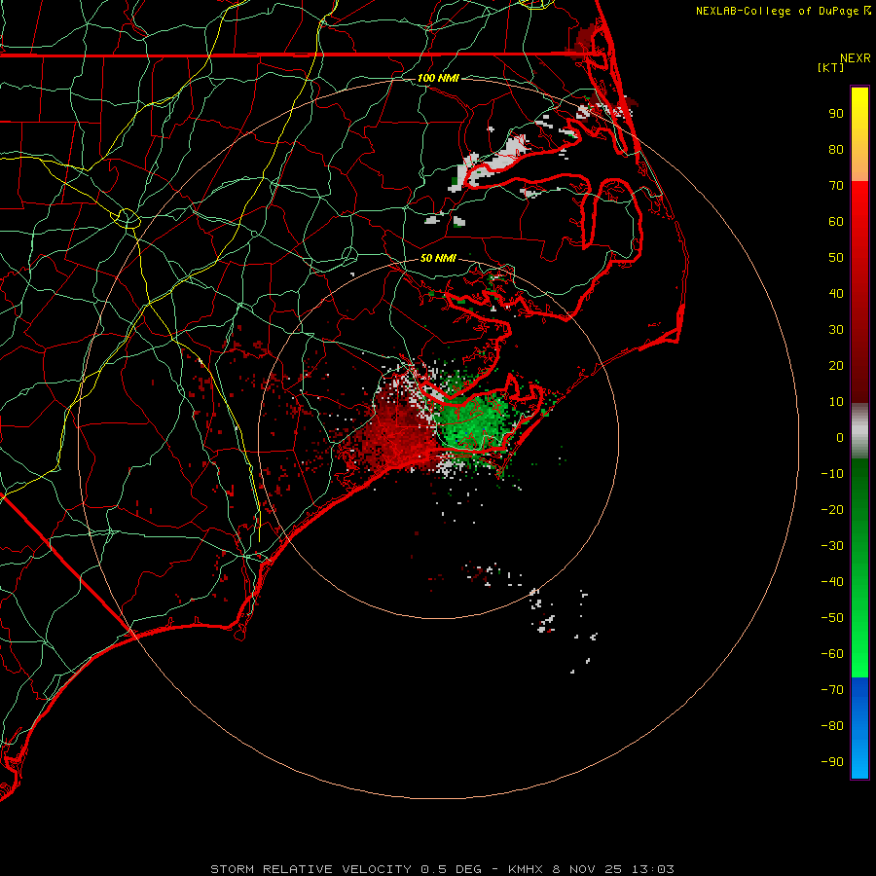Click the 60 value on the velocity scale
Viewport: 876px width, 876px height.
point(836,221)
